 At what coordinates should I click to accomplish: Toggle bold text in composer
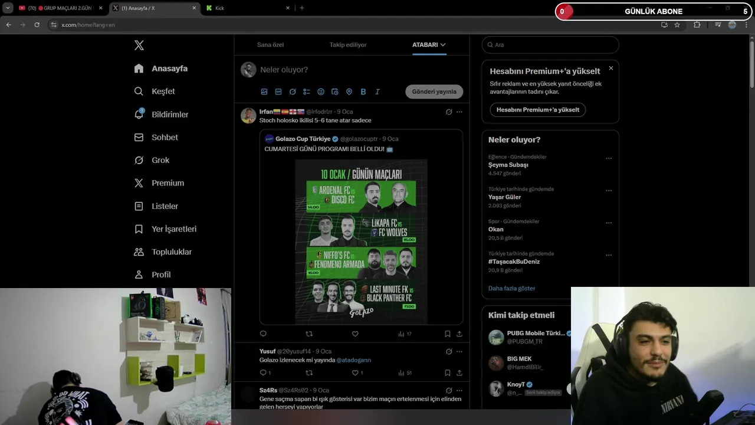(363, 91)
